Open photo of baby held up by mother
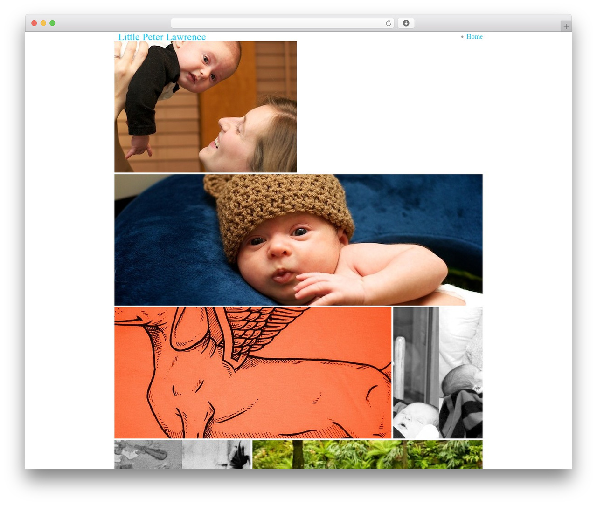The image size is (597, 505). (205, 107)
